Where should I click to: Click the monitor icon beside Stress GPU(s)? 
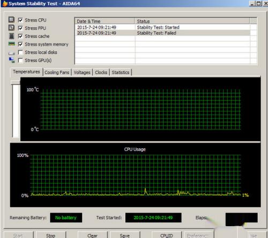[12, 60]
